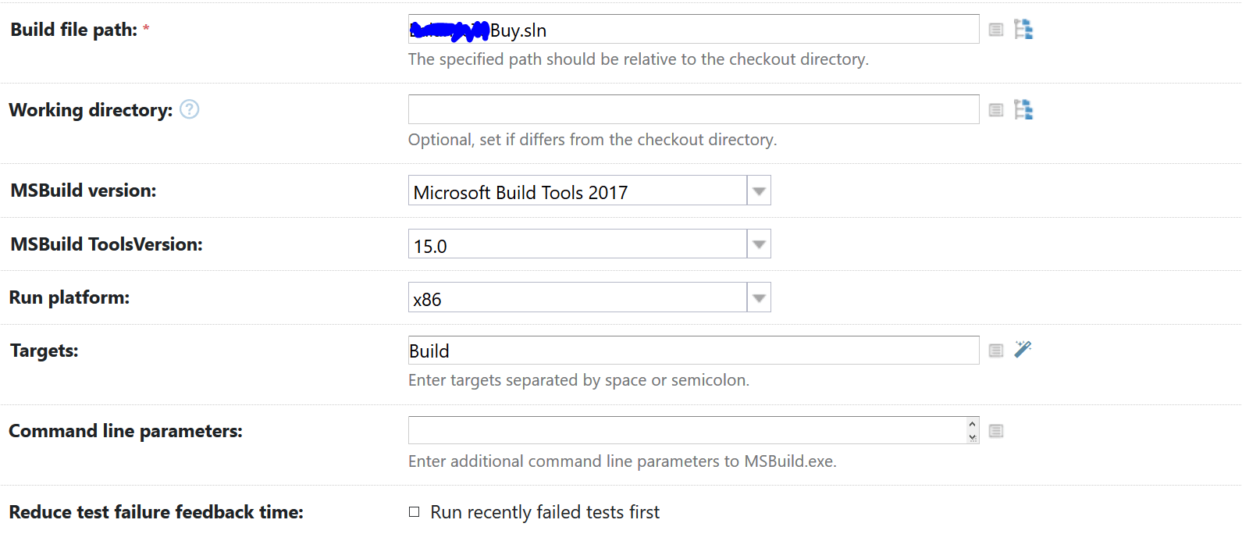The height and width of the screenshot is (534, 1242).
Task: Click the Command line parameters scroll-up arrow
Action: pos(972,424)
